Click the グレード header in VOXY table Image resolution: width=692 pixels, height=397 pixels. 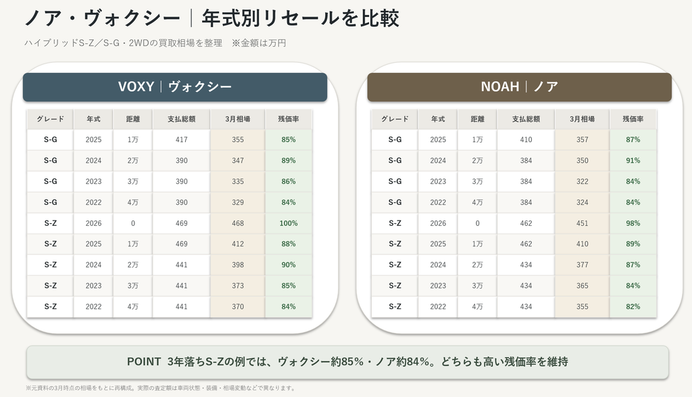pyautogui.click(x=50, y=119)
